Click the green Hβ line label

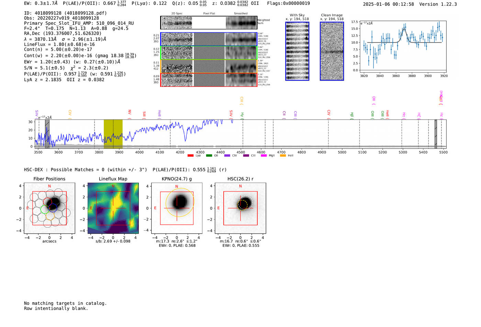[x=352, y=116]
